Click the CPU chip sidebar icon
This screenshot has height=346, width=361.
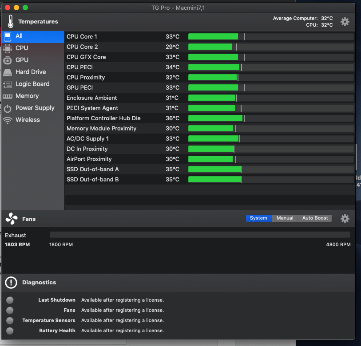coord(8,48)
